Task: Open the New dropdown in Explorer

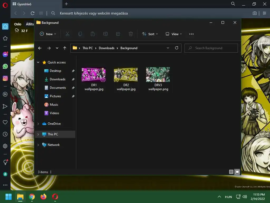Action: point(48,34)
